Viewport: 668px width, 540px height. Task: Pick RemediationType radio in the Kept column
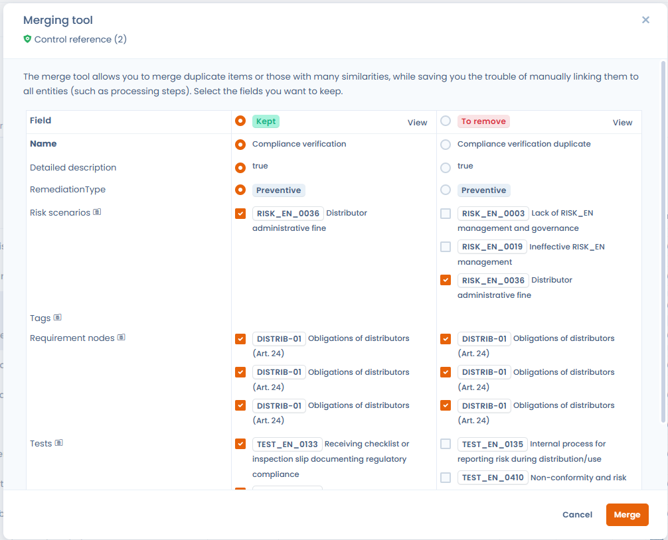pos(240,190)
